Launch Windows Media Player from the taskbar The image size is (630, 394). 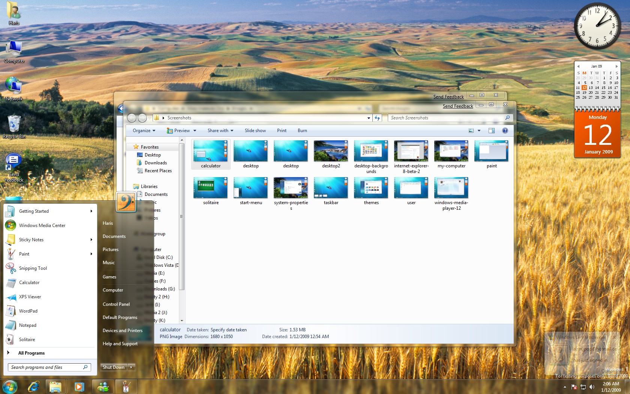(x=79, y=386)
